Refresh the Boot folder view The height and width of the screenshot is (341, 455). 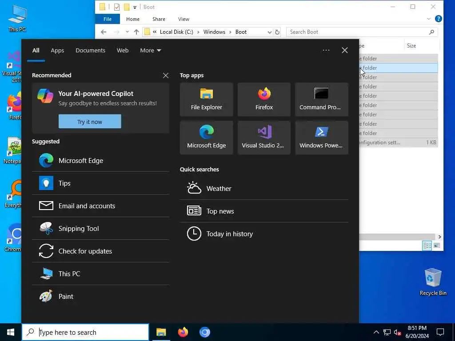pyautogui.click(x=277, y=32)
